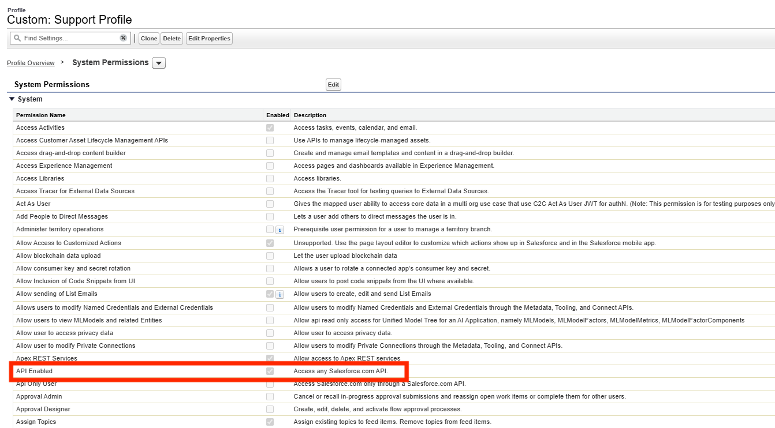The width and height of the screenshot is (775, 428).
Task: Select 'Access Experience Management' permission name
Action: (x=64, y=166)
